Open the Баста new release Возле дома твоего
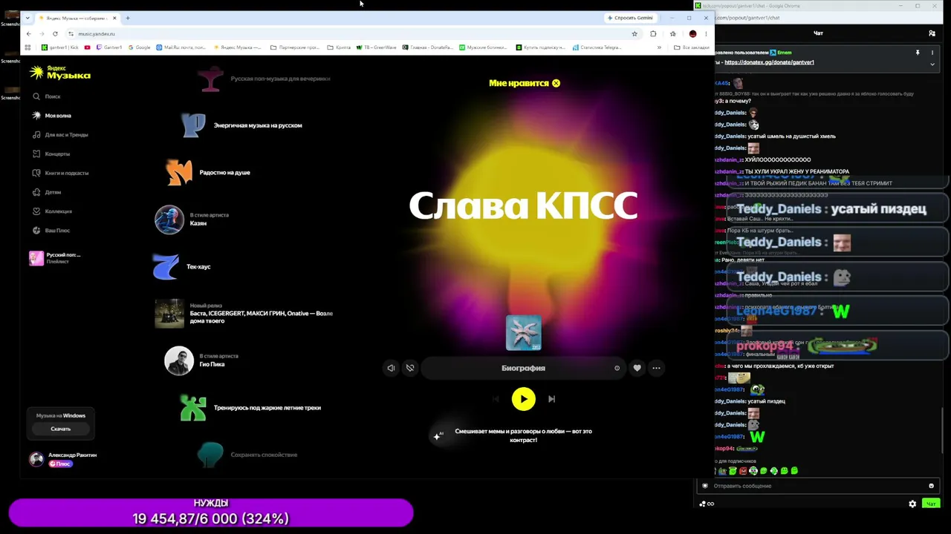Screen dimensions: 951x534 [x=244, y=314]
